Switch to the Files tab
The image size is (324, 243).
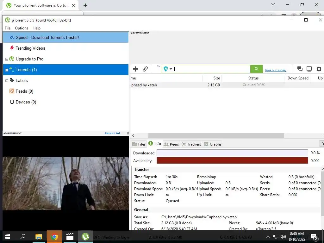pos(139,144)
